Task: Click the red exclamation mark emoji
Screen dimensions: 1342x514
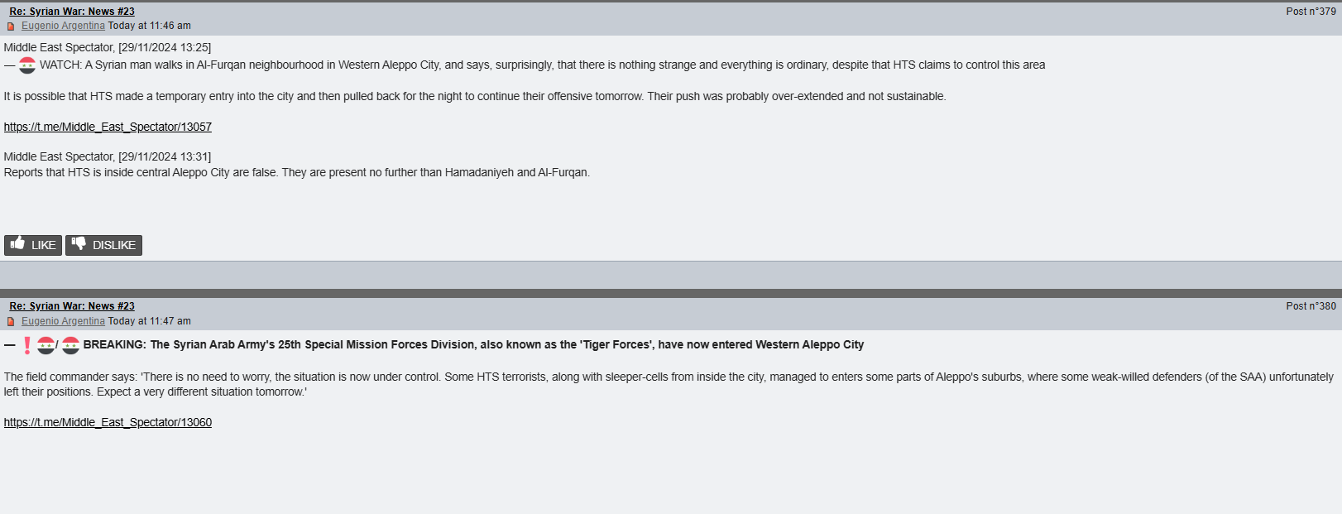Action: coord(27,345)
